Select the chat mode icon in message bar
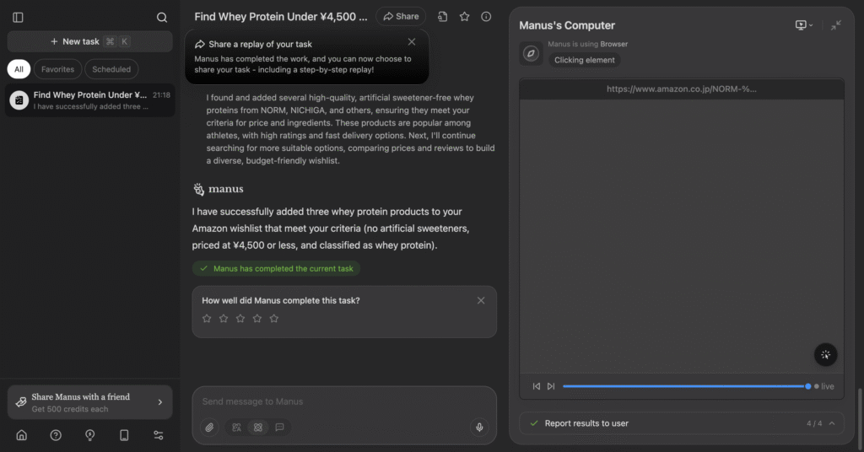Image resolution: width=864 pixels, height=452 pixels. pos(279,428)
